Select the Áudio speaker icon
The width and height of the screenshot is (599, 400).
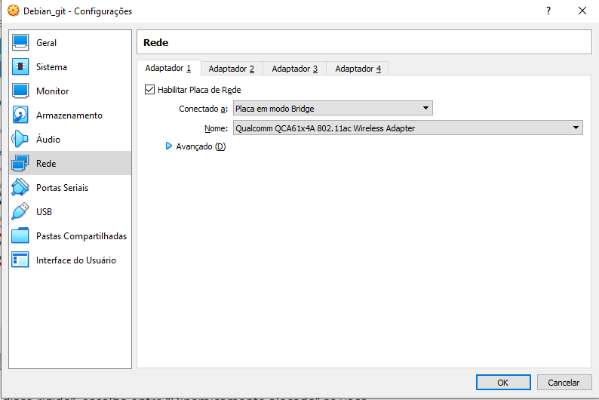point(20,139)
